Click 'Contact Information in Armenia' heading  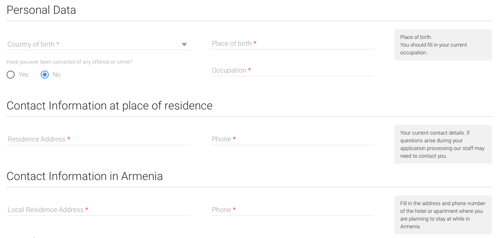point(85,176)
